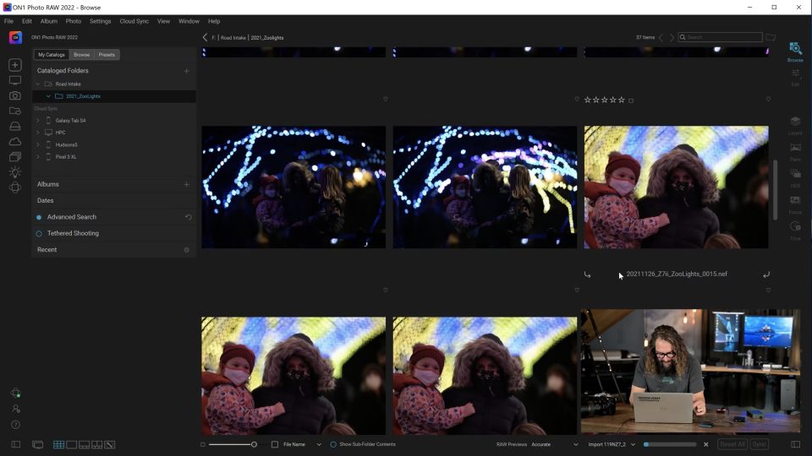Click the dual display mode icon
812x456 pixels.
coord(37,445)
